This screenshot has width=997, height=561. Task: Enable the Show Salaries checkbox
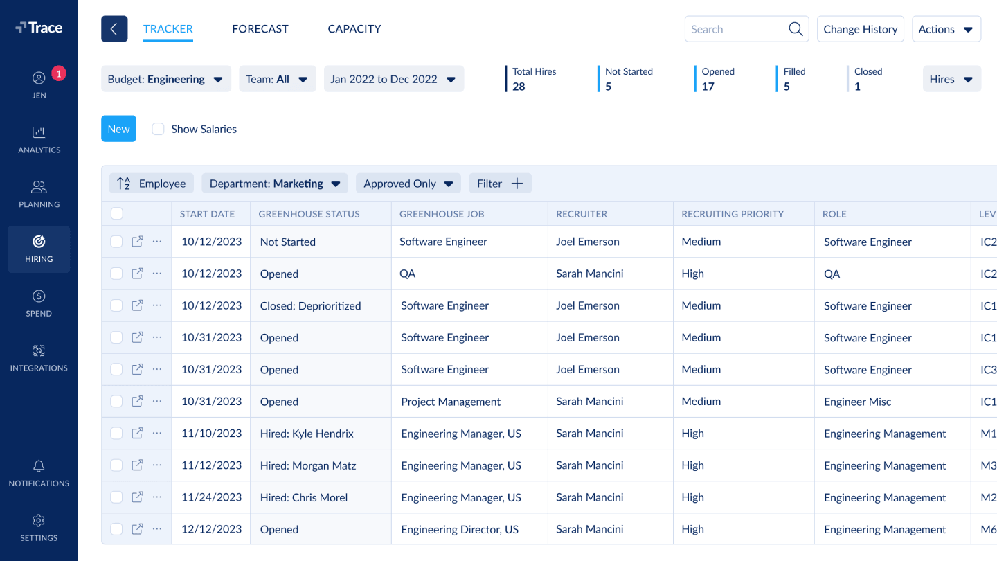159,129
